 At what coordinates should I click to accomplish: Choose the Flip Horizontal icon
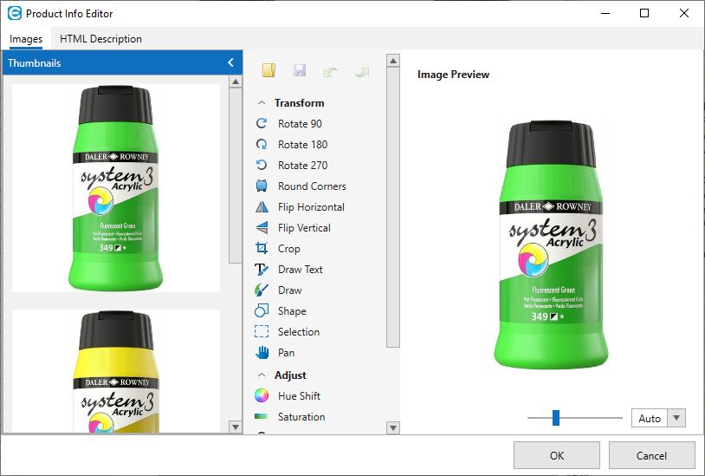[x=262, y=207]
